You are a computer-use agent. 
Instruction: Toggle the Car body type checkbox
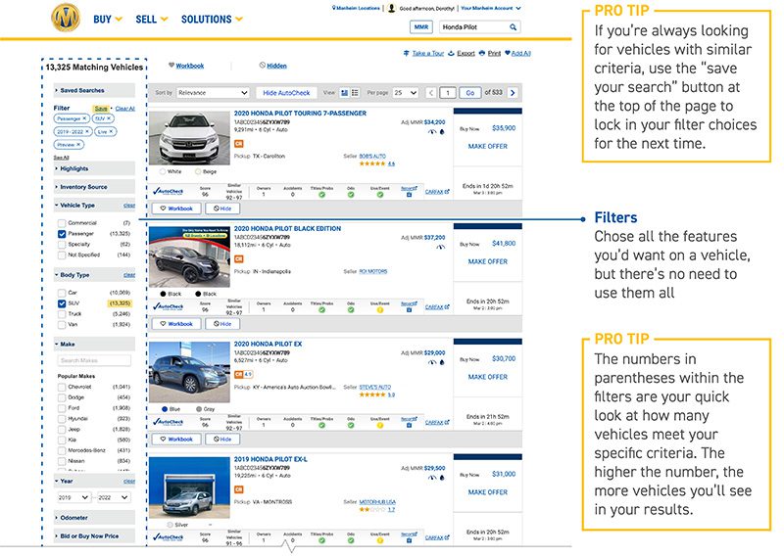pos(62,293)
